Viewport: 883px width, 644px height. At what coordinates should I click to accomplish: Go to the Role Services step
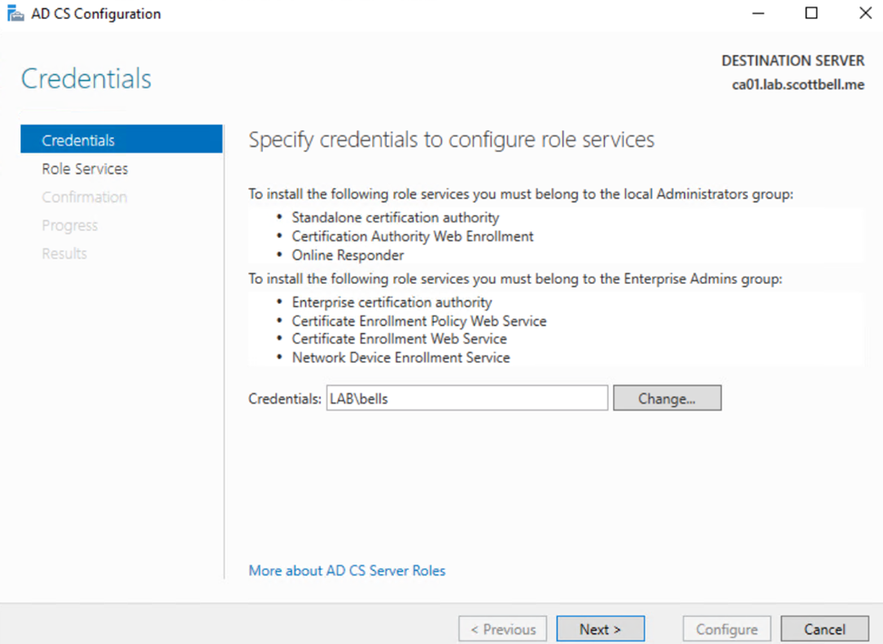(85, 169)
